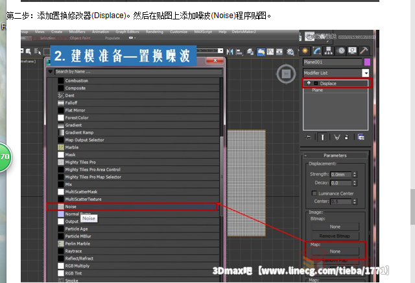Click the Mirror tool icon
Screen dimensions: 415x283
(230, 52)
